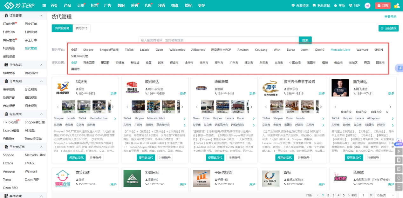Open the round AI icon in header
The width and height of the screenshot is (403, 198).
coord(367,5)
